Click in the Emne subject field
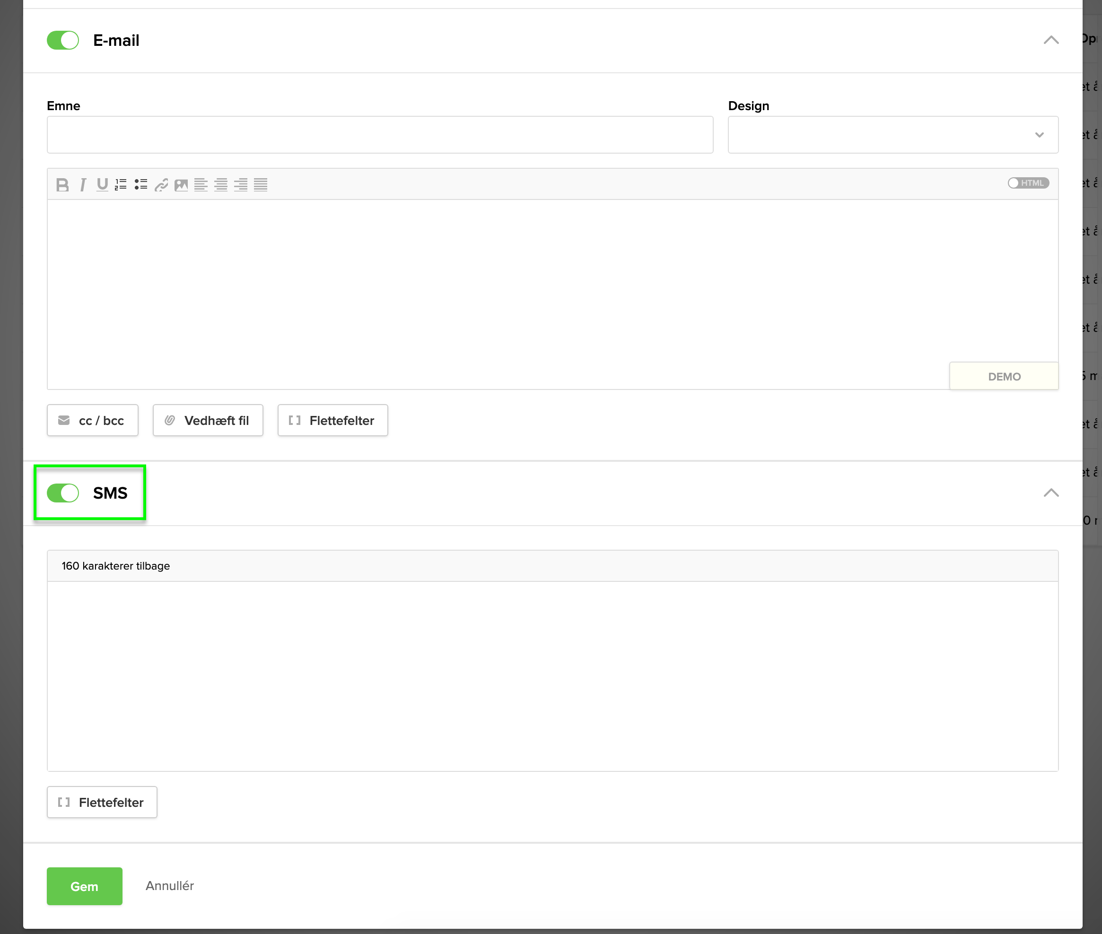Image resolution: width=1102 pixels, height=934 pixels. 380,135
